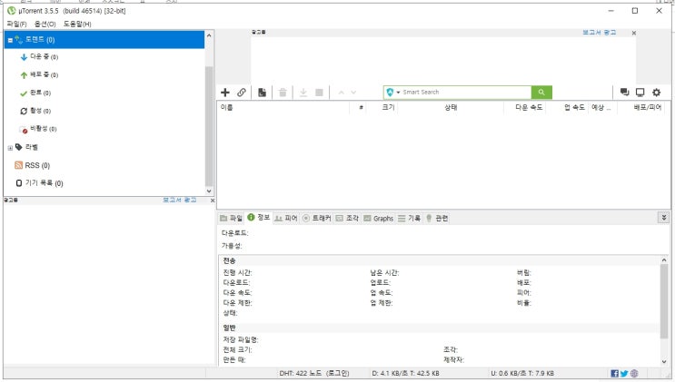This screenshot has height=382, width=675.
Task: Click detail pane scrollbar up arrow
Action: tap(664, 260)
